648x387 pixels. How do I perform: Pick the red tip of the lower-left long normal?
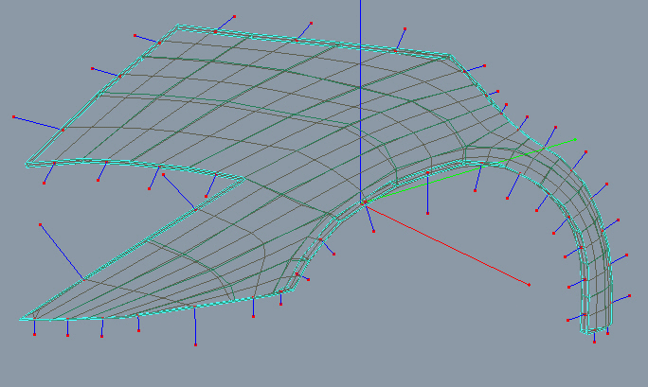pos(40,224)
